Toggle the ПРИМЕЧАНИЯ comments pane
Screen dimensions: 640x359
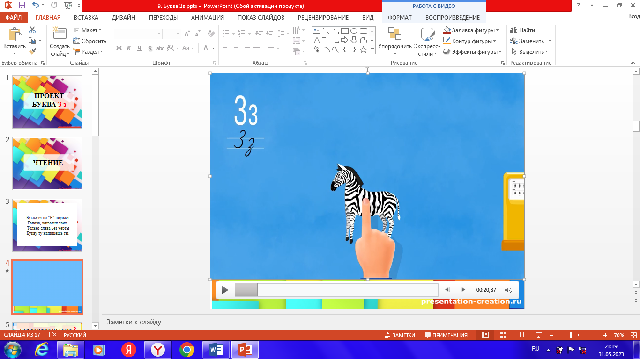point(446,335)
